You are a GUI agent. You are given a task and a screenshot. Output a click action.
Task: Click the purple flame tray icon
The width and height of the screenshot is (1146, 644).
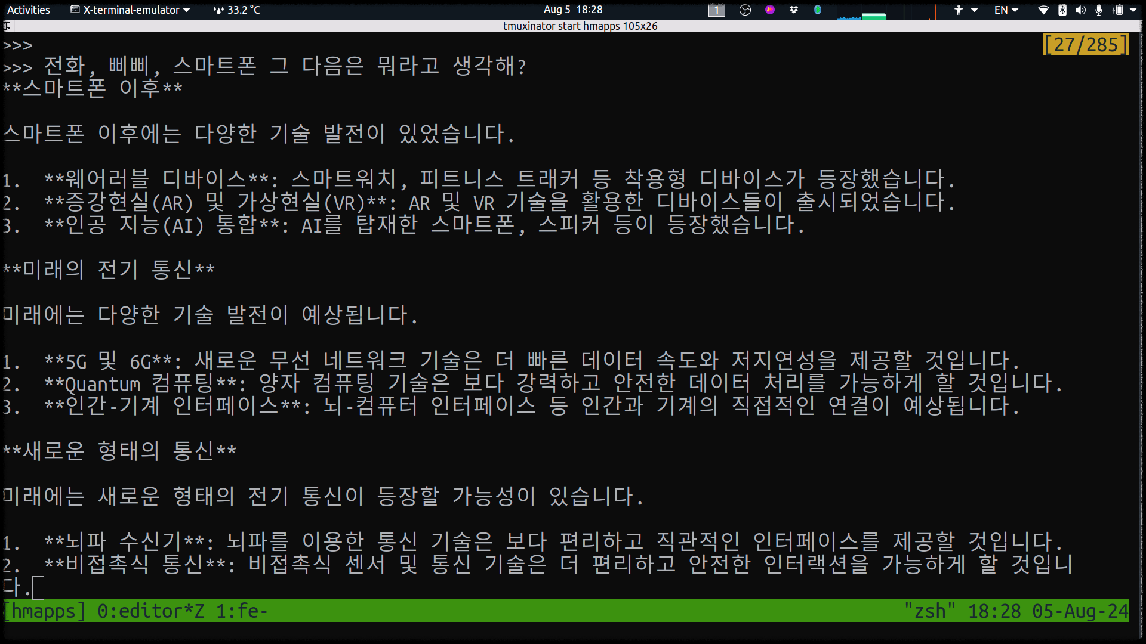tap(770, 10)
